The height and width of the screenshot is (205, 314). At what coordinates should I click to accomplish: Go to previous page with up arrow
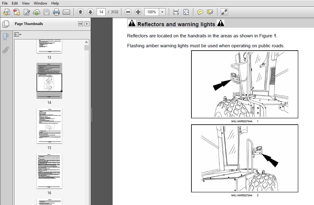coord(80,12)
